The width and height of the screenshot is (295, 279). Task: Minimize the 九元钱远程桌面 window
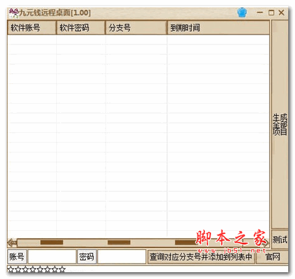(260, 12)
